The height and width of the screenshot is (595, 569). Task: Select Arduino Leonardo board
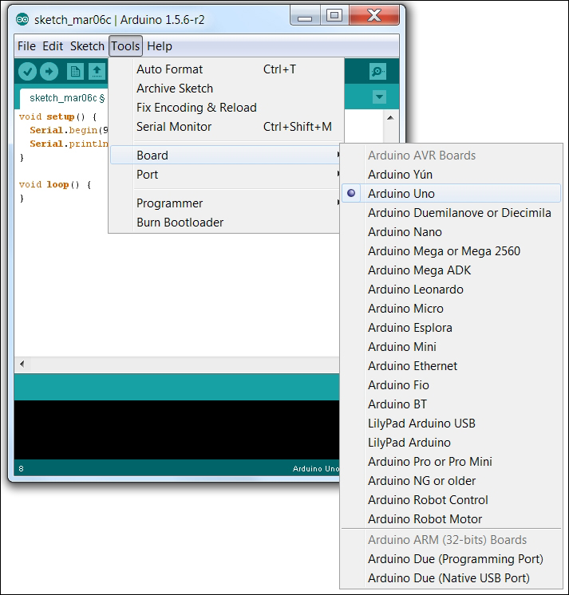click(x=451, y=290)
